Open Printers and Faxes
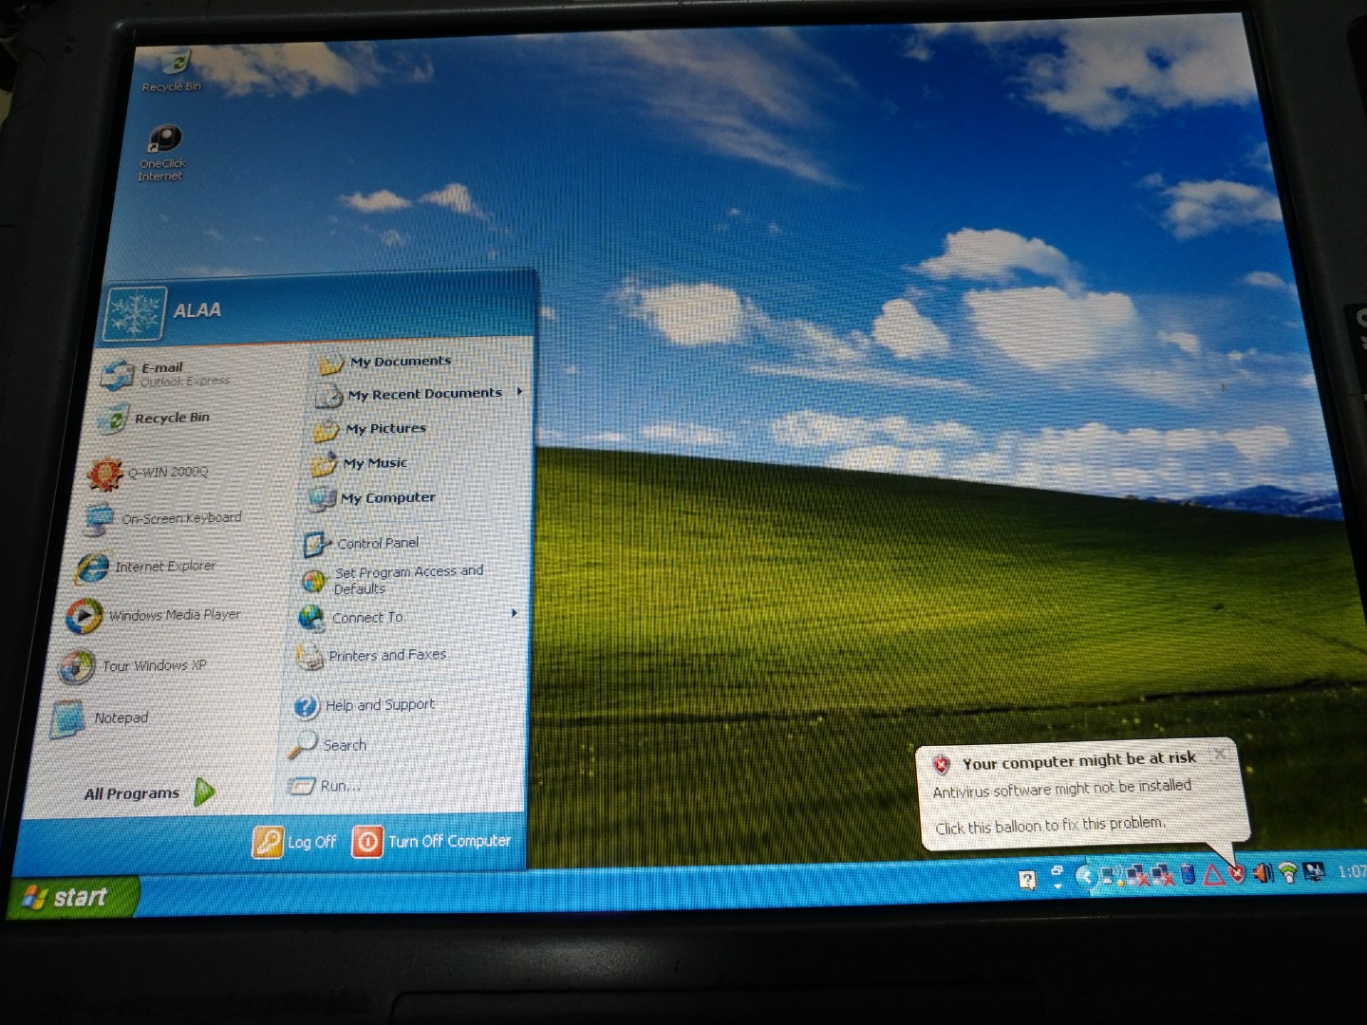This screenshot has height=1025, width=1367. [x=370, y=655]
